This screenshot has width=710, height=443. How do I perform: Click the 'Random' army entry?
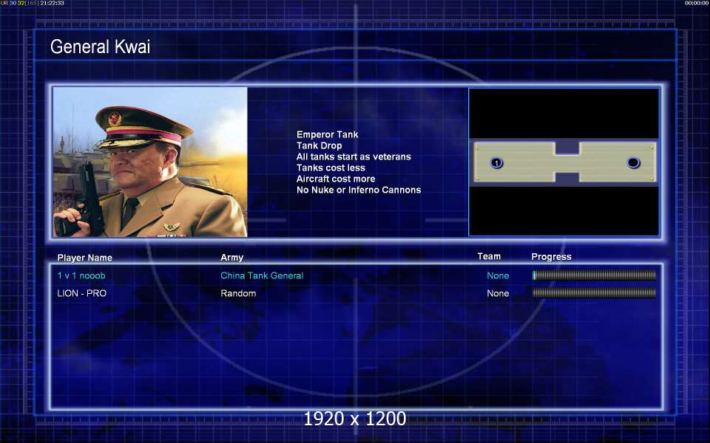(238, 293)
